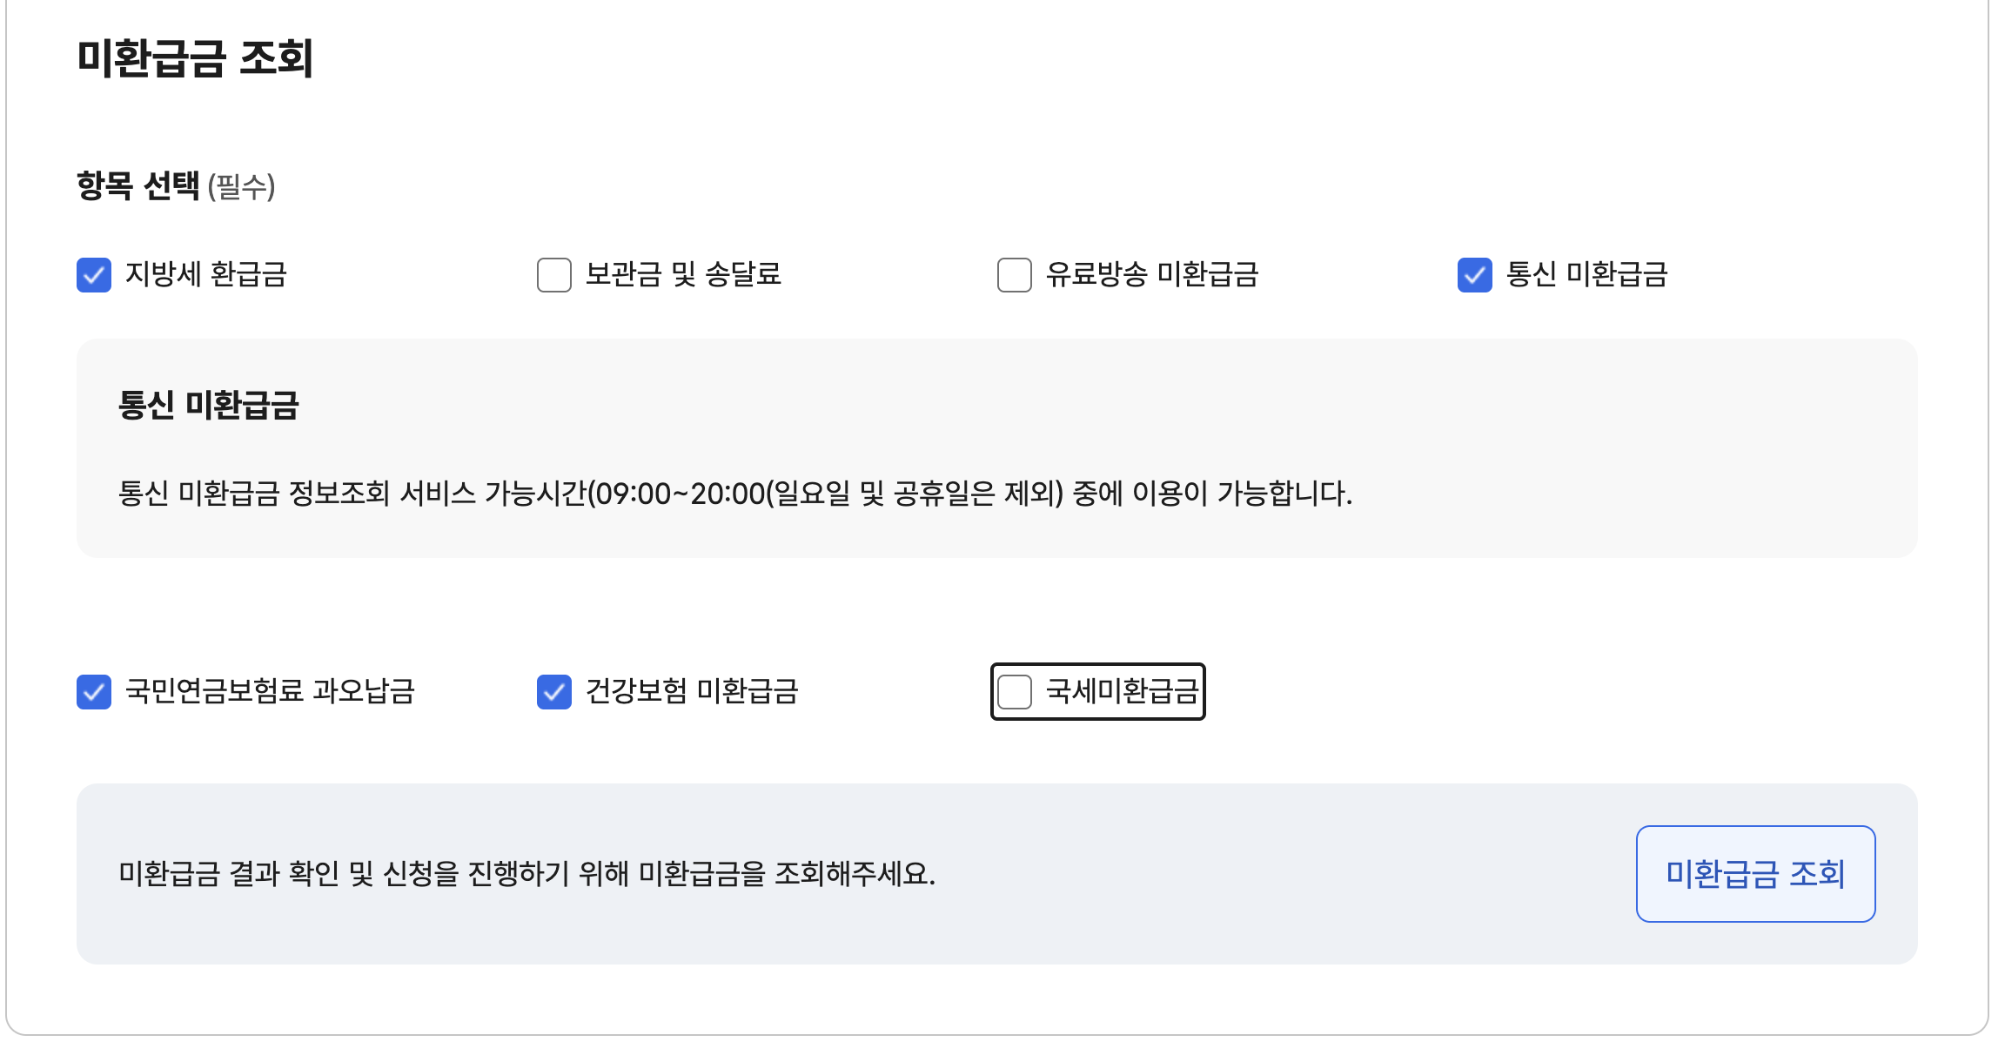Viewport: 2005px width, 1062px height.
Task: Click the 항목 선택 (필수) section title
Action: [176, 185]
